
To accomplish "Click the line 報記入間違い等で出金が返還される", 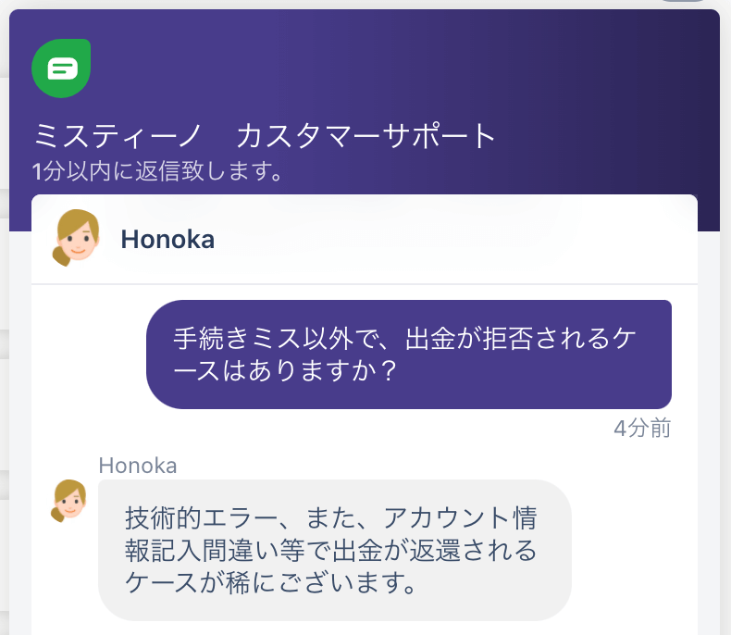I will click(x=331, y=550).
